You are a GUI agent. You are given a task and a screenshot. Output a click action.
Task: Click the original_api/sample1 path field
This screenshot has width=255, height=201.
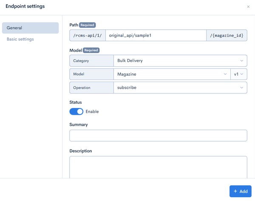(x=156, y=35)
